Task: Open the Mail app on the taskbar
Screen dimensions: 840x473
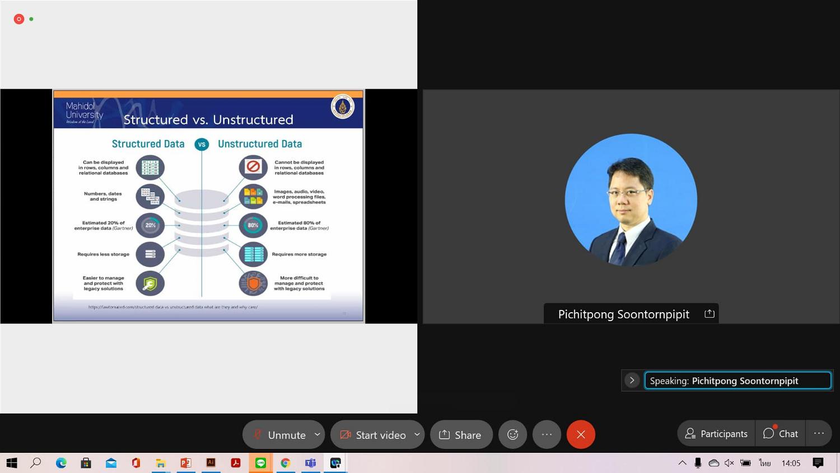Action: pyautogui.click(x=111, y=463)
